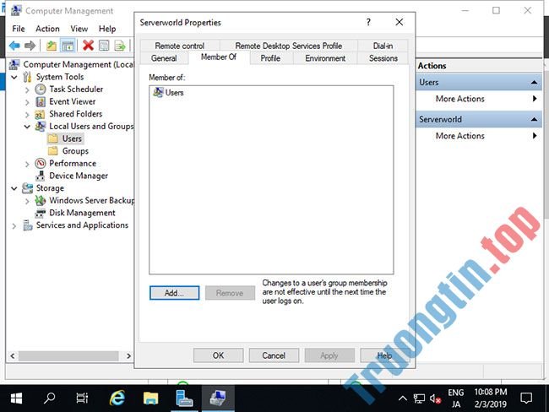Click the Back arrow toolbar icon
Screen dimensions: 549x412
click(x=14, y=46)
